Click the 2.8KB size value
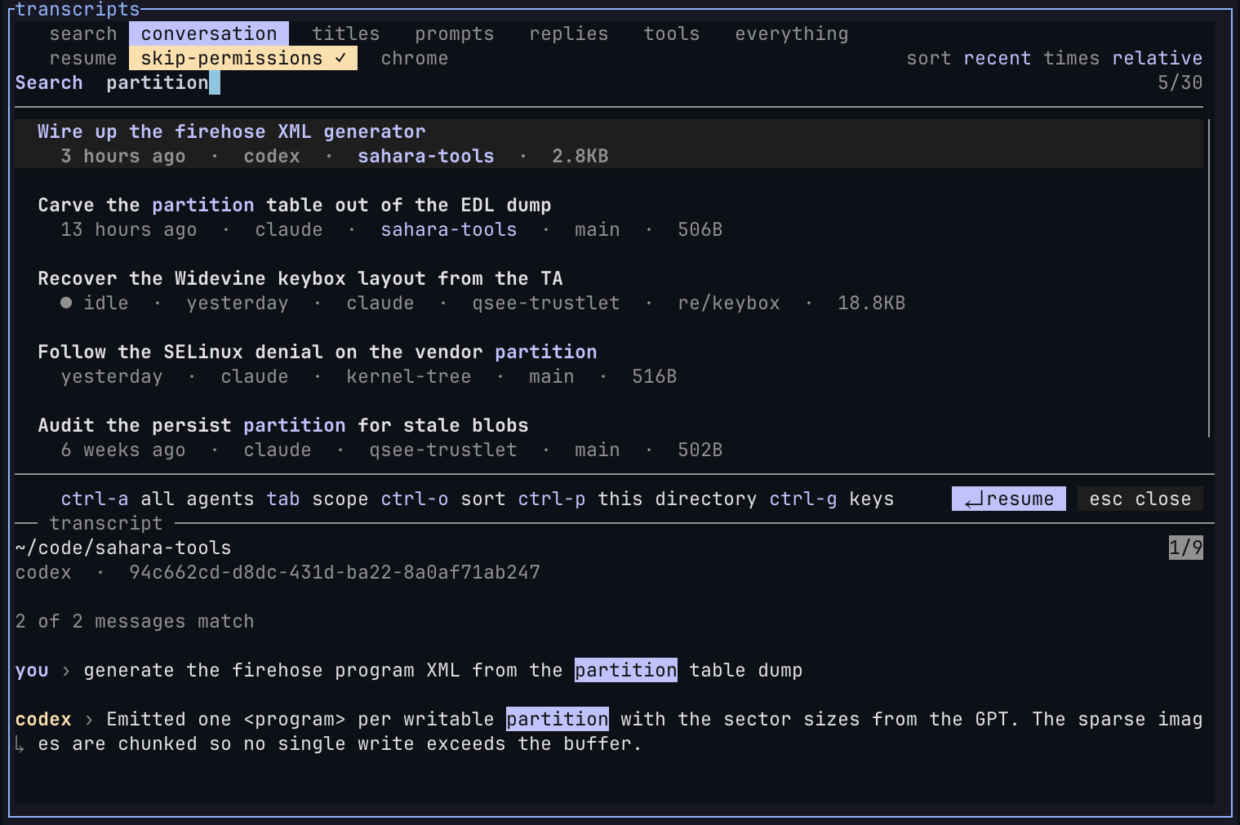Image resolution: width=1240 pixels, height=825 pixels. (x=580, y=156)
